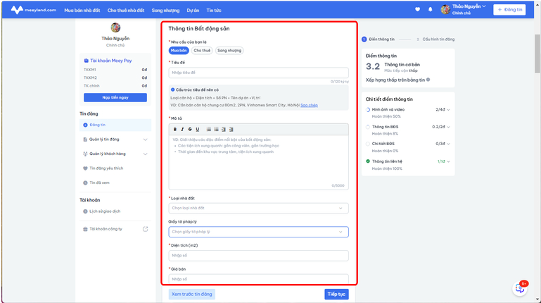541x303 pixels.
Task: Click the Quản lý khách hàng people icon
Action: tap(85, 154)
